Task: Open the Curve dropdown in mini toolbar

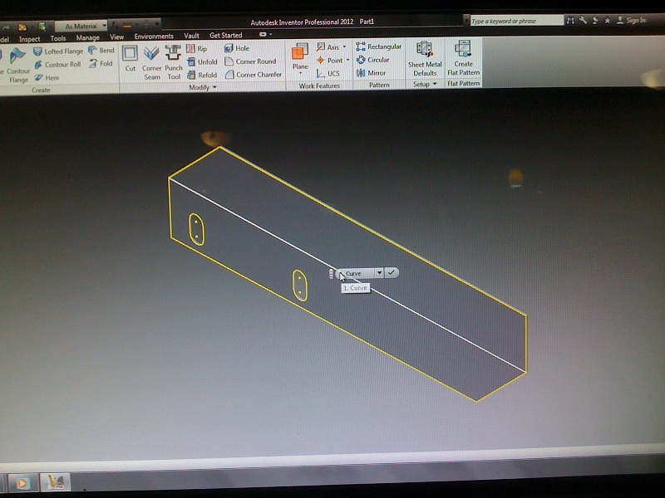Action: 379,273
